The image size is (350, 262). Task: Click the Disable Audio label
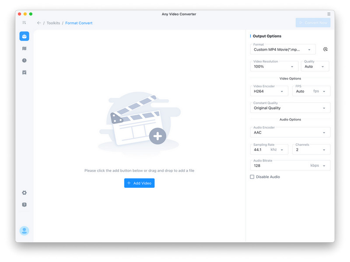click(x=268, y=177)
